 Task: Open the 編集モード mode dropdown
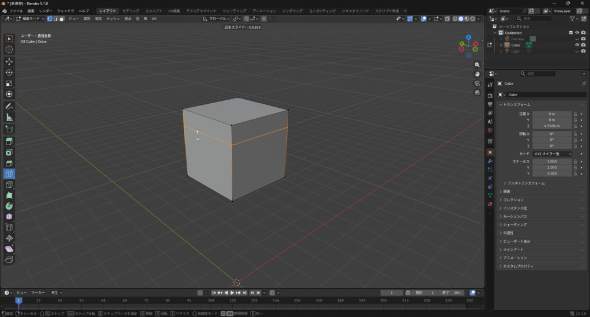(30, 18)
